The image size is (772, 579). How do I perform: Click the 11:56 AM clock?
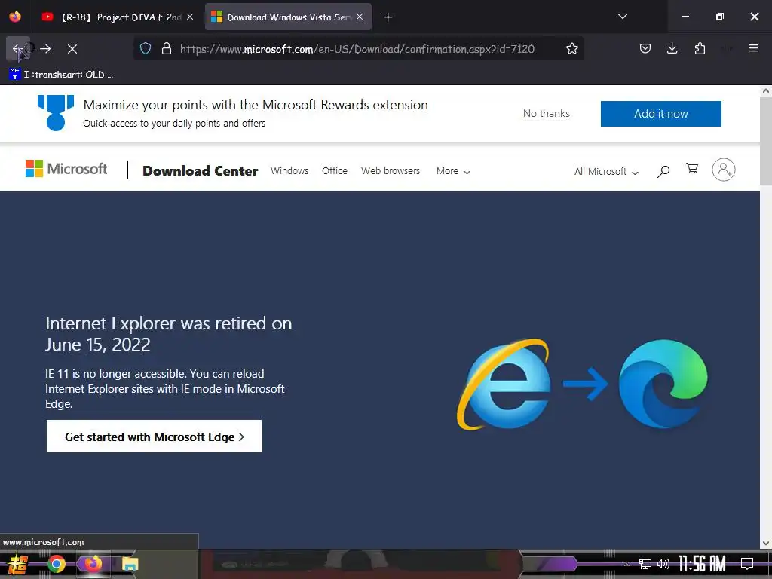click(702, 564)
